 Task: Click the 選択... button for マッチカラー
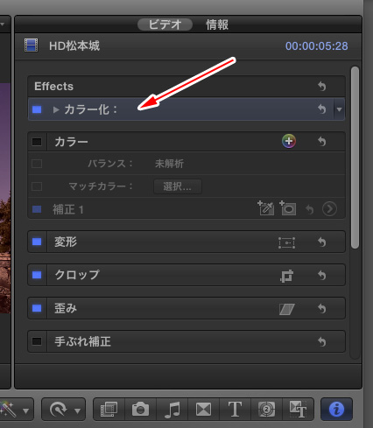[178, 186]
